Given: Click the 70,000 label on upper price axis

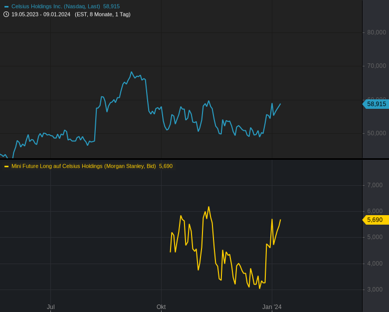Looking at the screenshot, I should [377, 66].
